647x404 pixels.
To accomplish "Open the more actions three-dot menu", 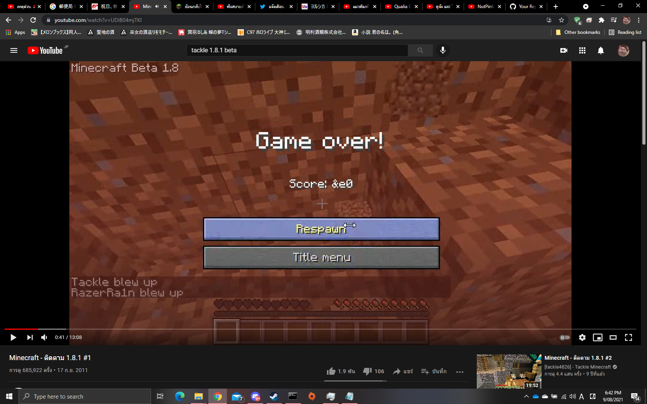I will (460, 372).
